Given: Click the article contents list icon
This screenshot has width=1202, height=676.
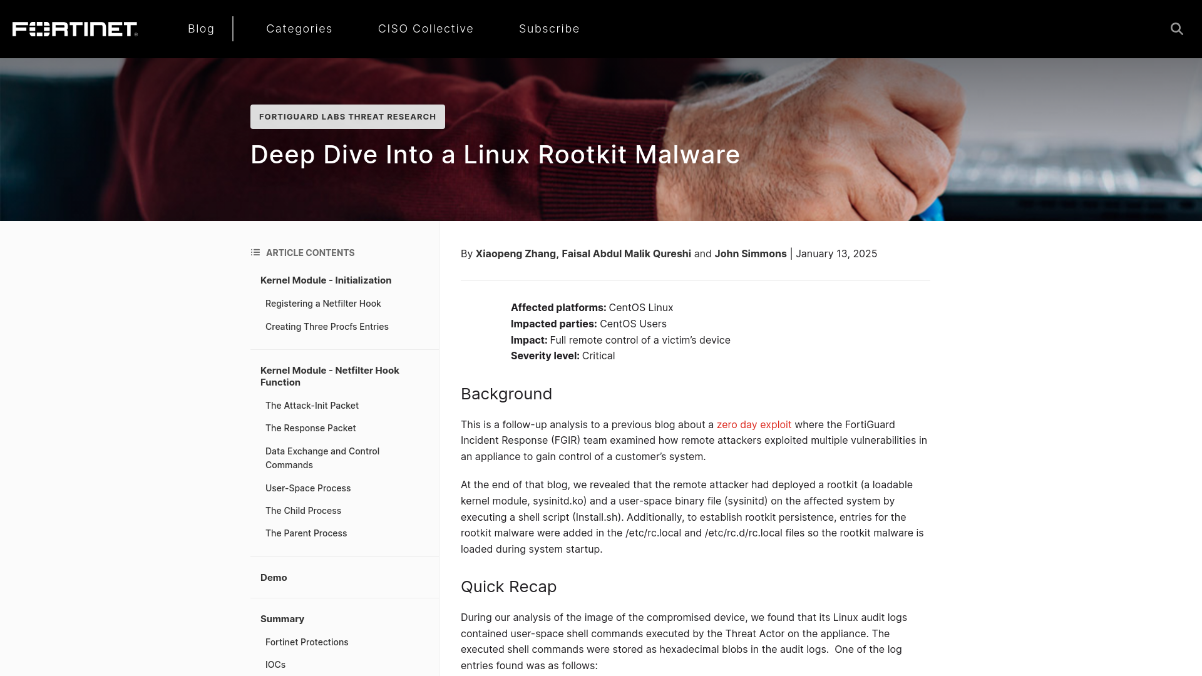Looking at the screenshot, I should tap(255, 252).
